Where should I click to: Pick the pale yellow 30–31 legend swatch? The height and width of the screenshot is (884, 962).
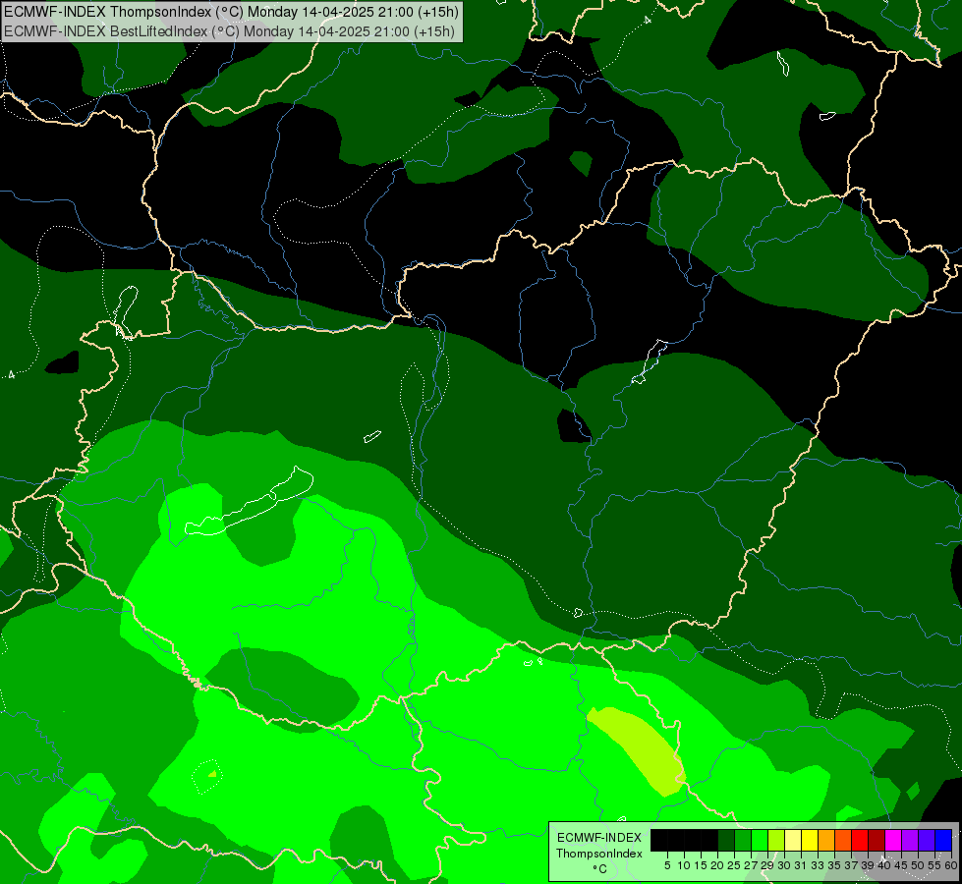pos(793,840)
